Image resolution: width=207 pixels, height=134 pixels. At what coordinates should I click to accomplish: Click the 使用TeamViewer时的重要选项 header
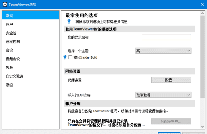[x=129, y=29]
